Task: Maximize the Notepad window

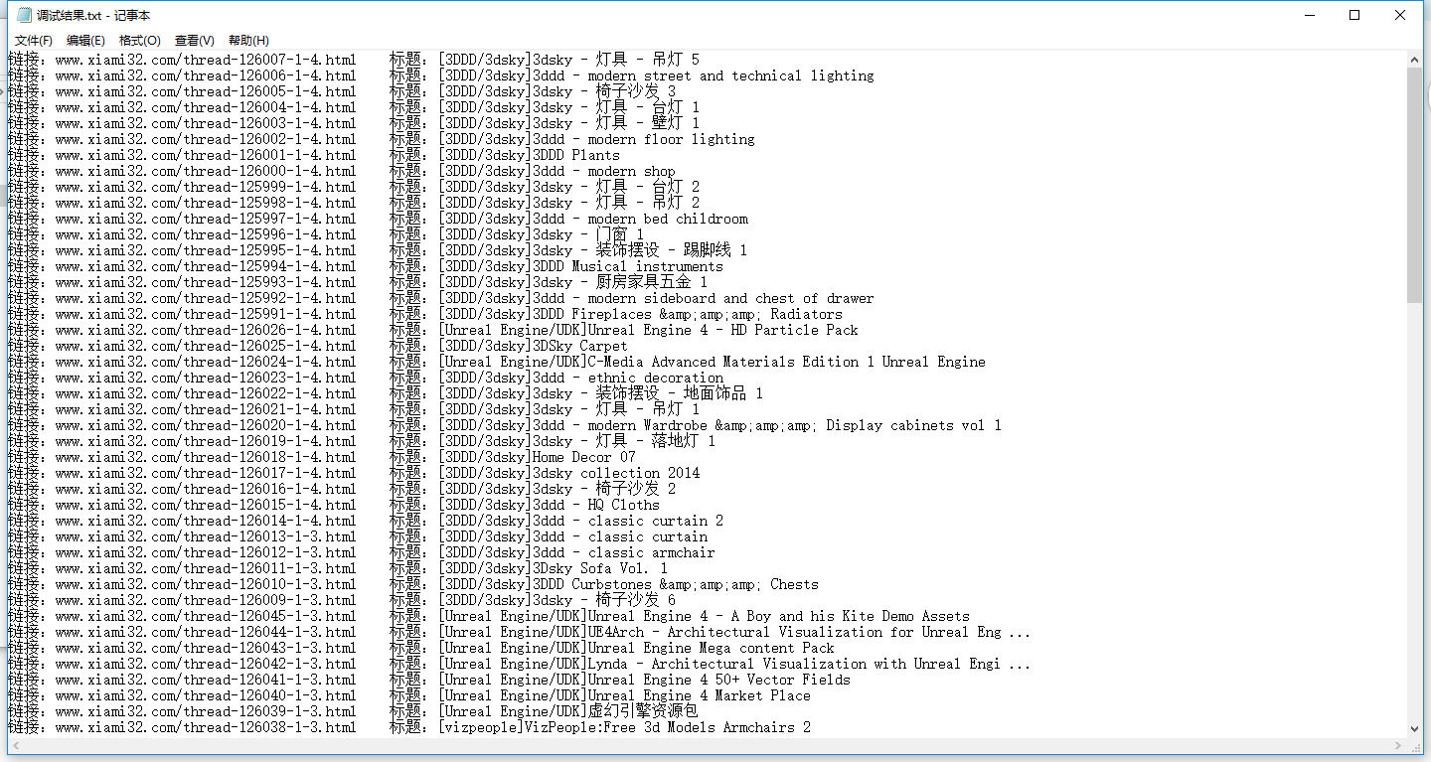Action: point(1354,15)
